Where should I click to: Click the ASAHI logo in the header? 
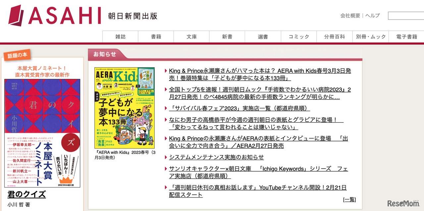click(x=55, y=15)
